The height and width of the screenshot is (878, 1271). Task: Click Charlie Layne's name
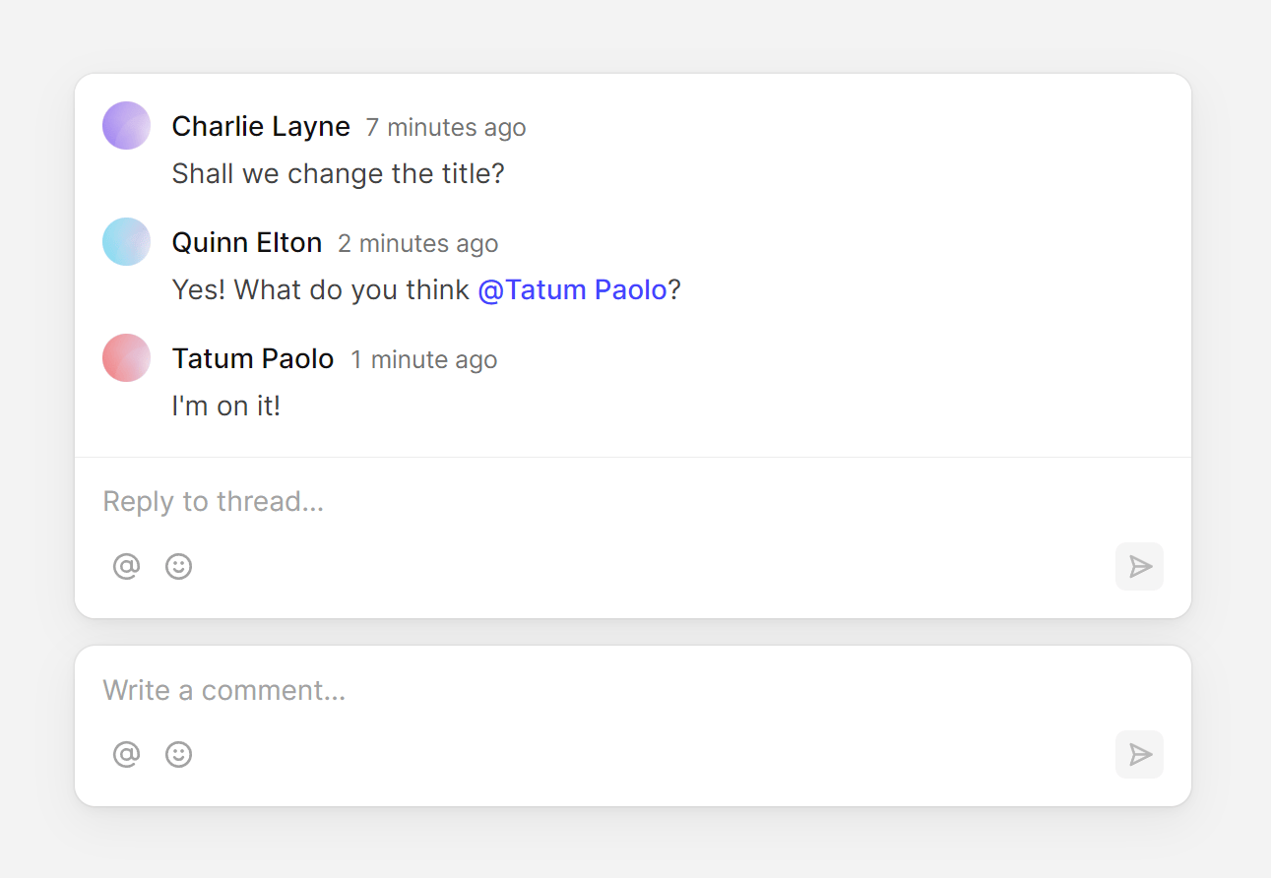pos(261,126)
